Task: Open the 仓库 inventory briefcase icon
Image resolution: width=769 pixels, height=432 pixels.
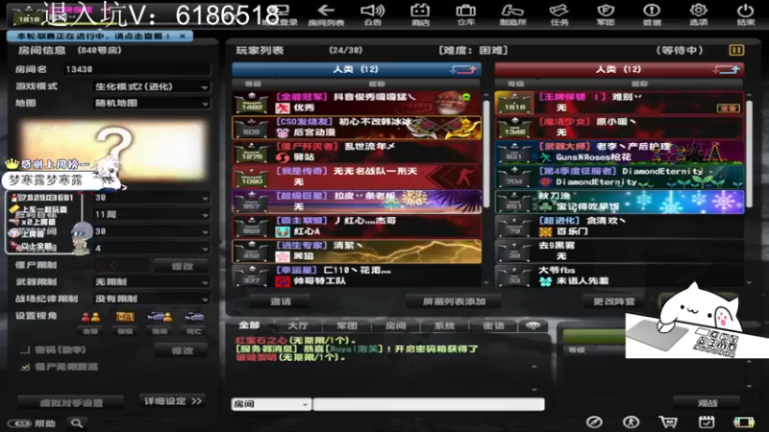Action: pyautogui.click(x=466, y=14)
